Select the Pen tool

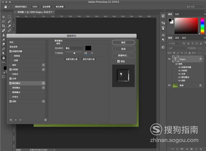coord(3,49)
